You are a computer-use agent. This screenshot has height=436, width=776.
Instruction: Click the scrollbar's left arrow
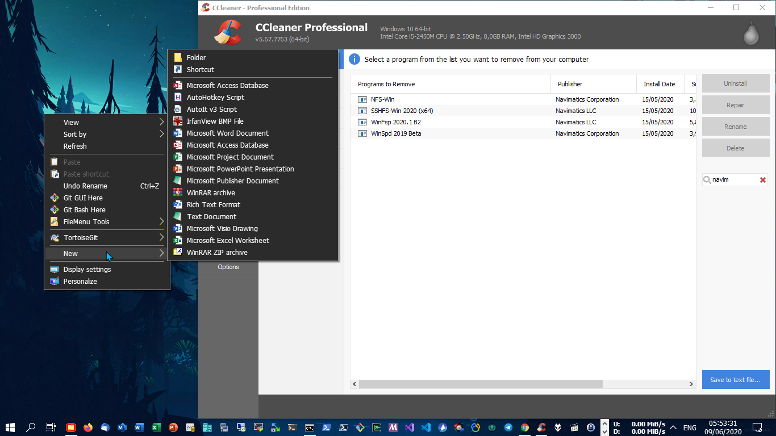[355, 384]
